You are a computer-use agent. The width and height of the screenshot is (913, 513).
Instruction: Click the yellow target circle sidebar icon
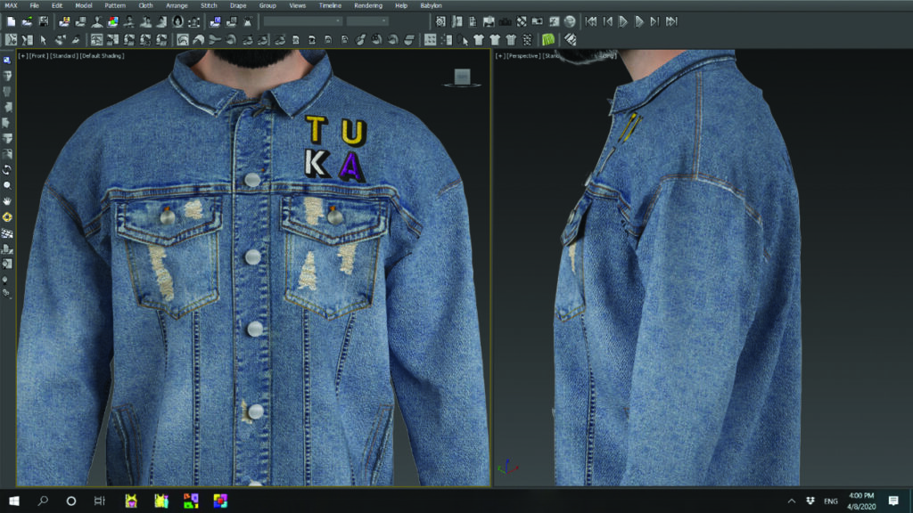pyautogui.click(x=7, y=217)
